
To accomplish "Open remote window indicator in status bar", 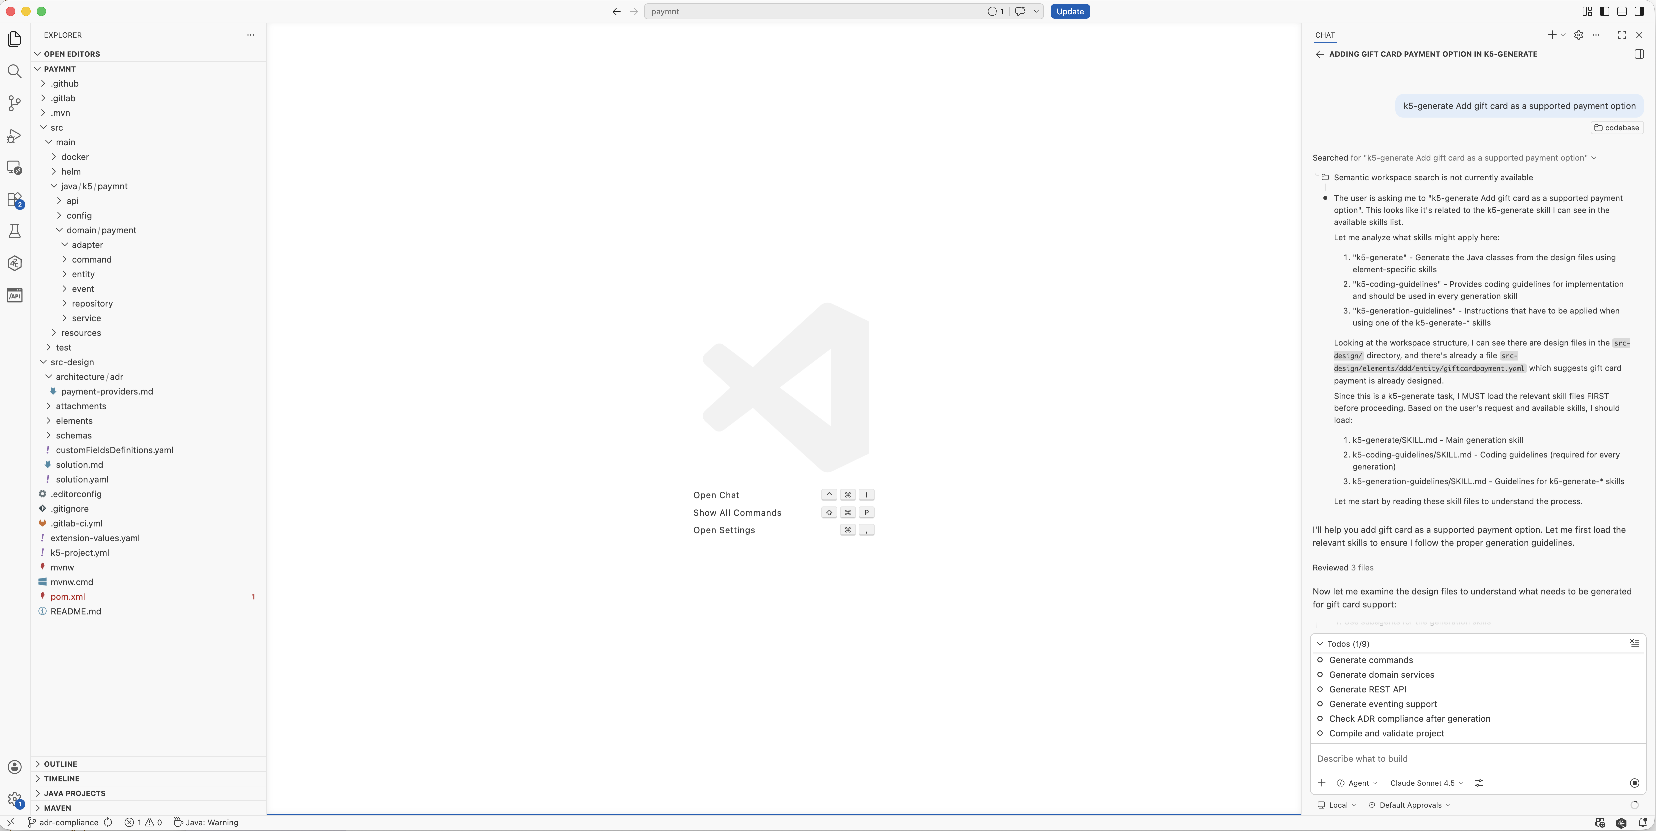I will (x=10, y=823).
